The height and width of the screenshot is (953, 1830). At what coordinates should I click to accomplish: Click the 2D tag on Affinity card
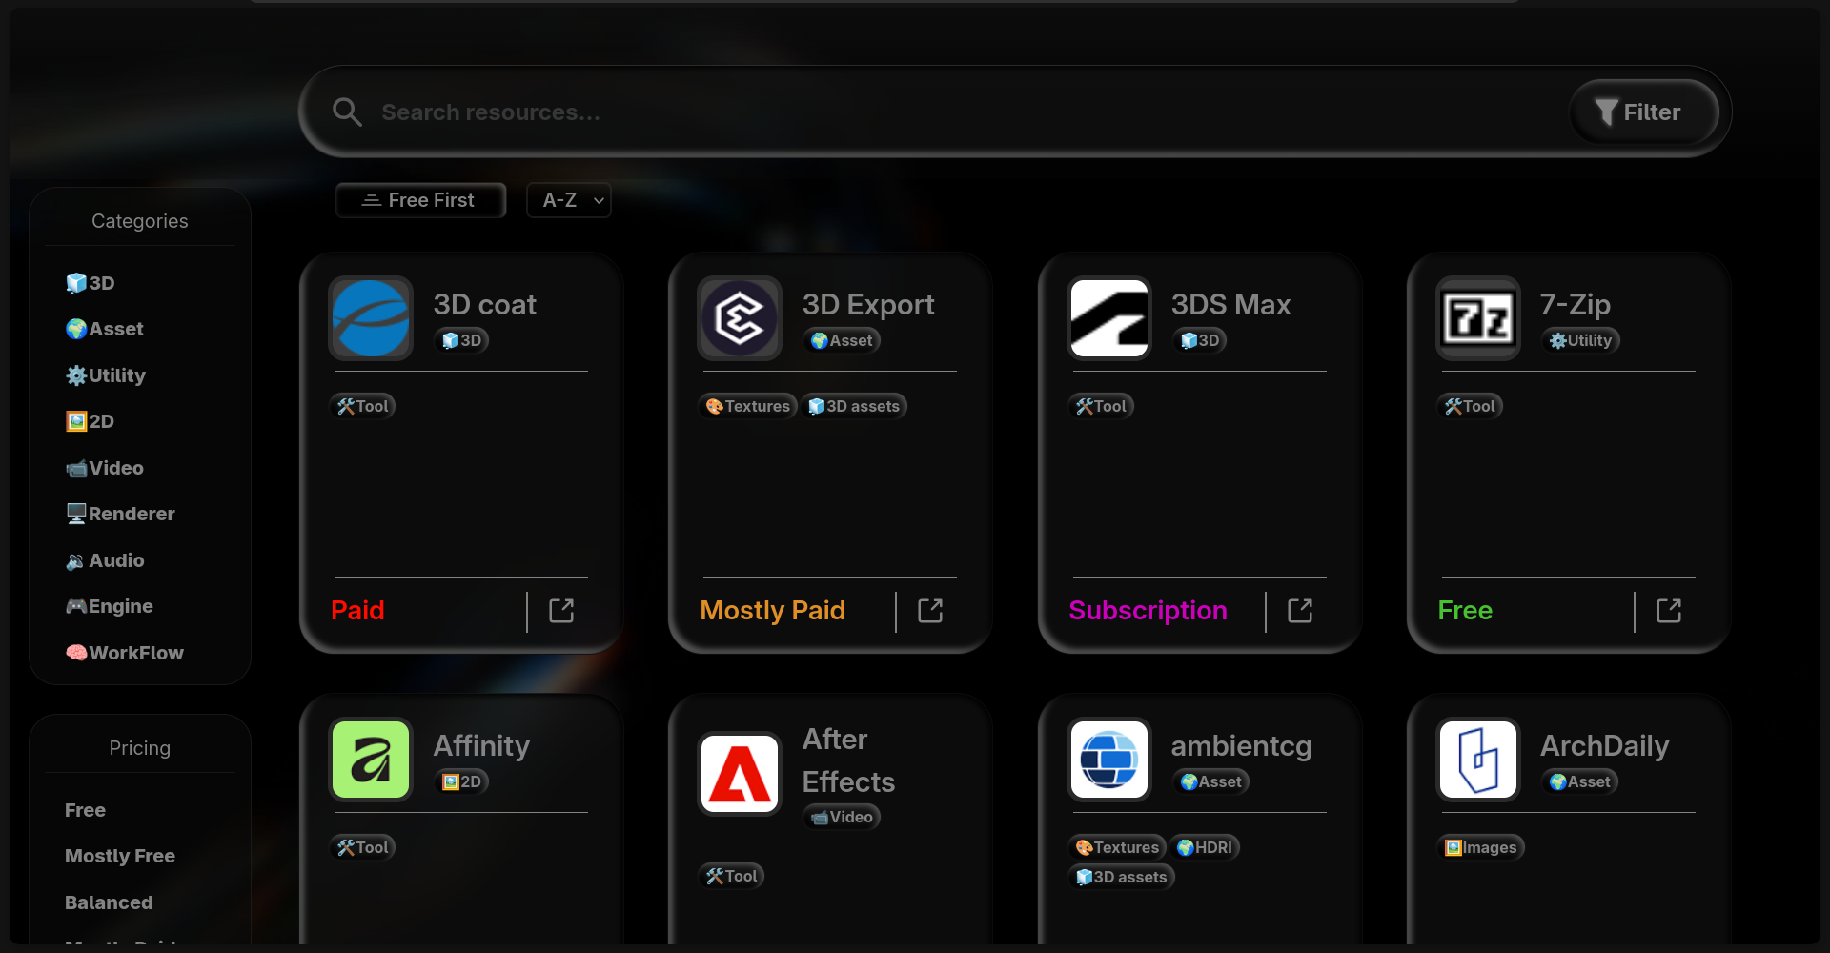tap(462, 781)
